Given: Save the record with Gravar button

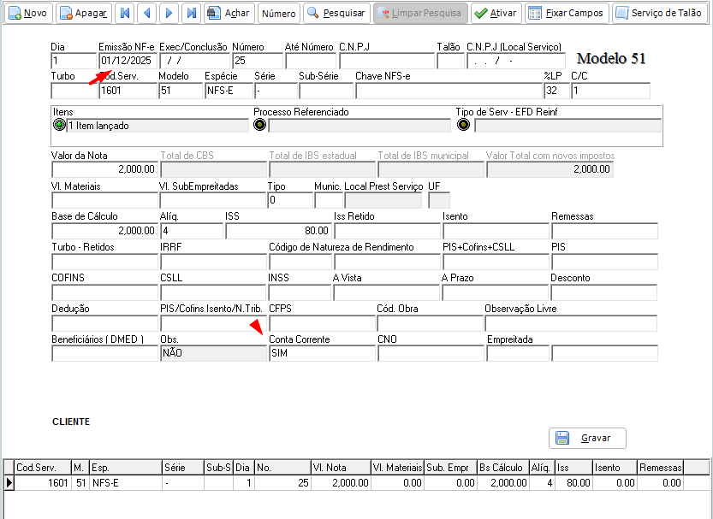Looking at the screenshot, I should [587, 438].
